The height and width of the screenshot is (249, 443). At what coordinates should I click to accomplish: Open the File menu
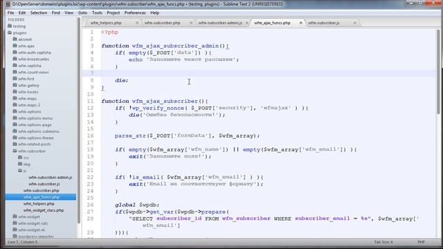pos(11,12)
